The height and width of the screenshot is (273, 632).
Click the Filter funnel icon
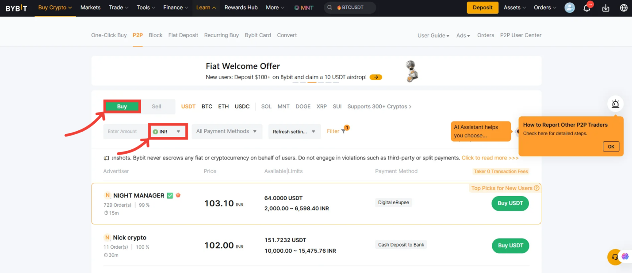point(342,131)
